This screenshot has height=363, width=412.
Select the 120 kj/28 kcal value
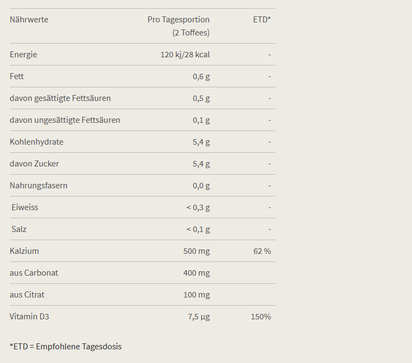[185, 55]
